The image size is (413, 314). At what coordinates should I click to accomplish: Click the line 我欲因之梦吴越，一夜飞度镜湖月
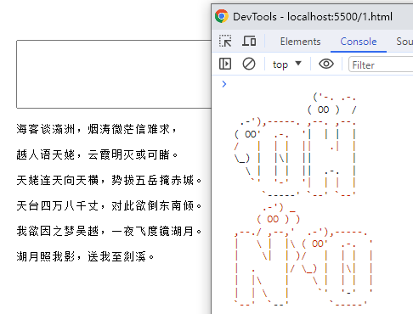(109, 231)
